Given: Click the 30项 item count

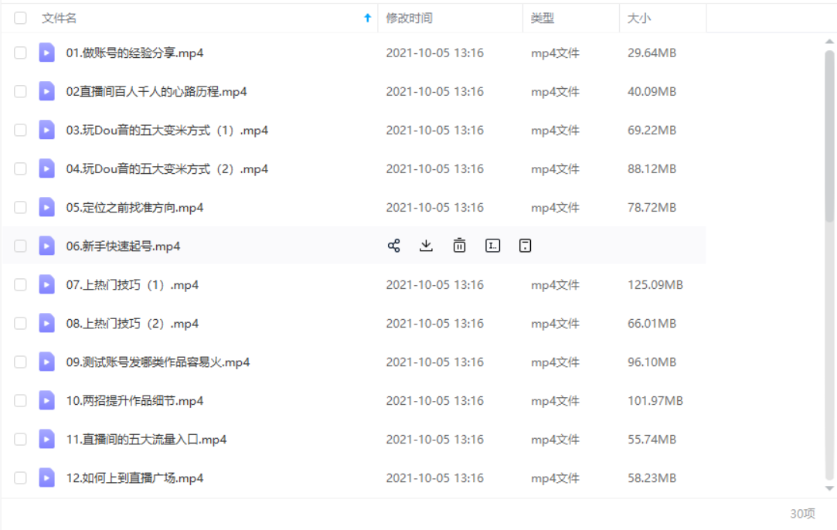Looking at the screenshot, I should (x=802, y=514).
